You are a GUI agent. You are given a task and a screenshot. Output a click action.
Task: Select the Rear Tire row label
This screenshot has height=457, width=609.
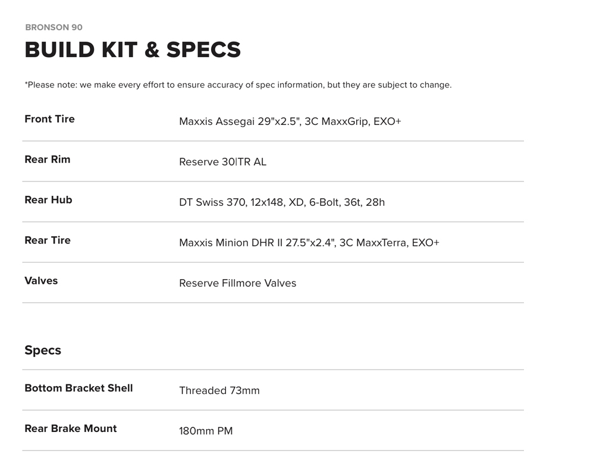point(48,240)
